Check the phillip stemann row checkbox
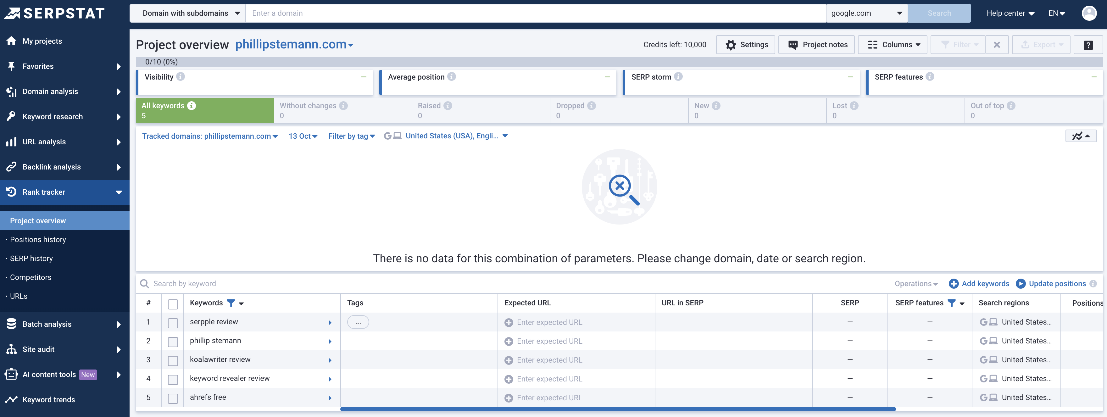 (x=173, y=342)
